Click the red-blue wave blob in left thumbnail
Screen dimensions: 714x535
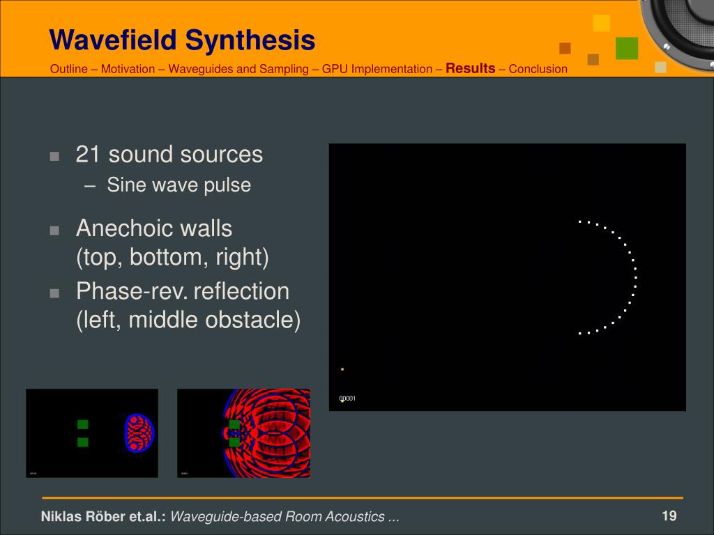pyautogui.click(x=139, y=433)
